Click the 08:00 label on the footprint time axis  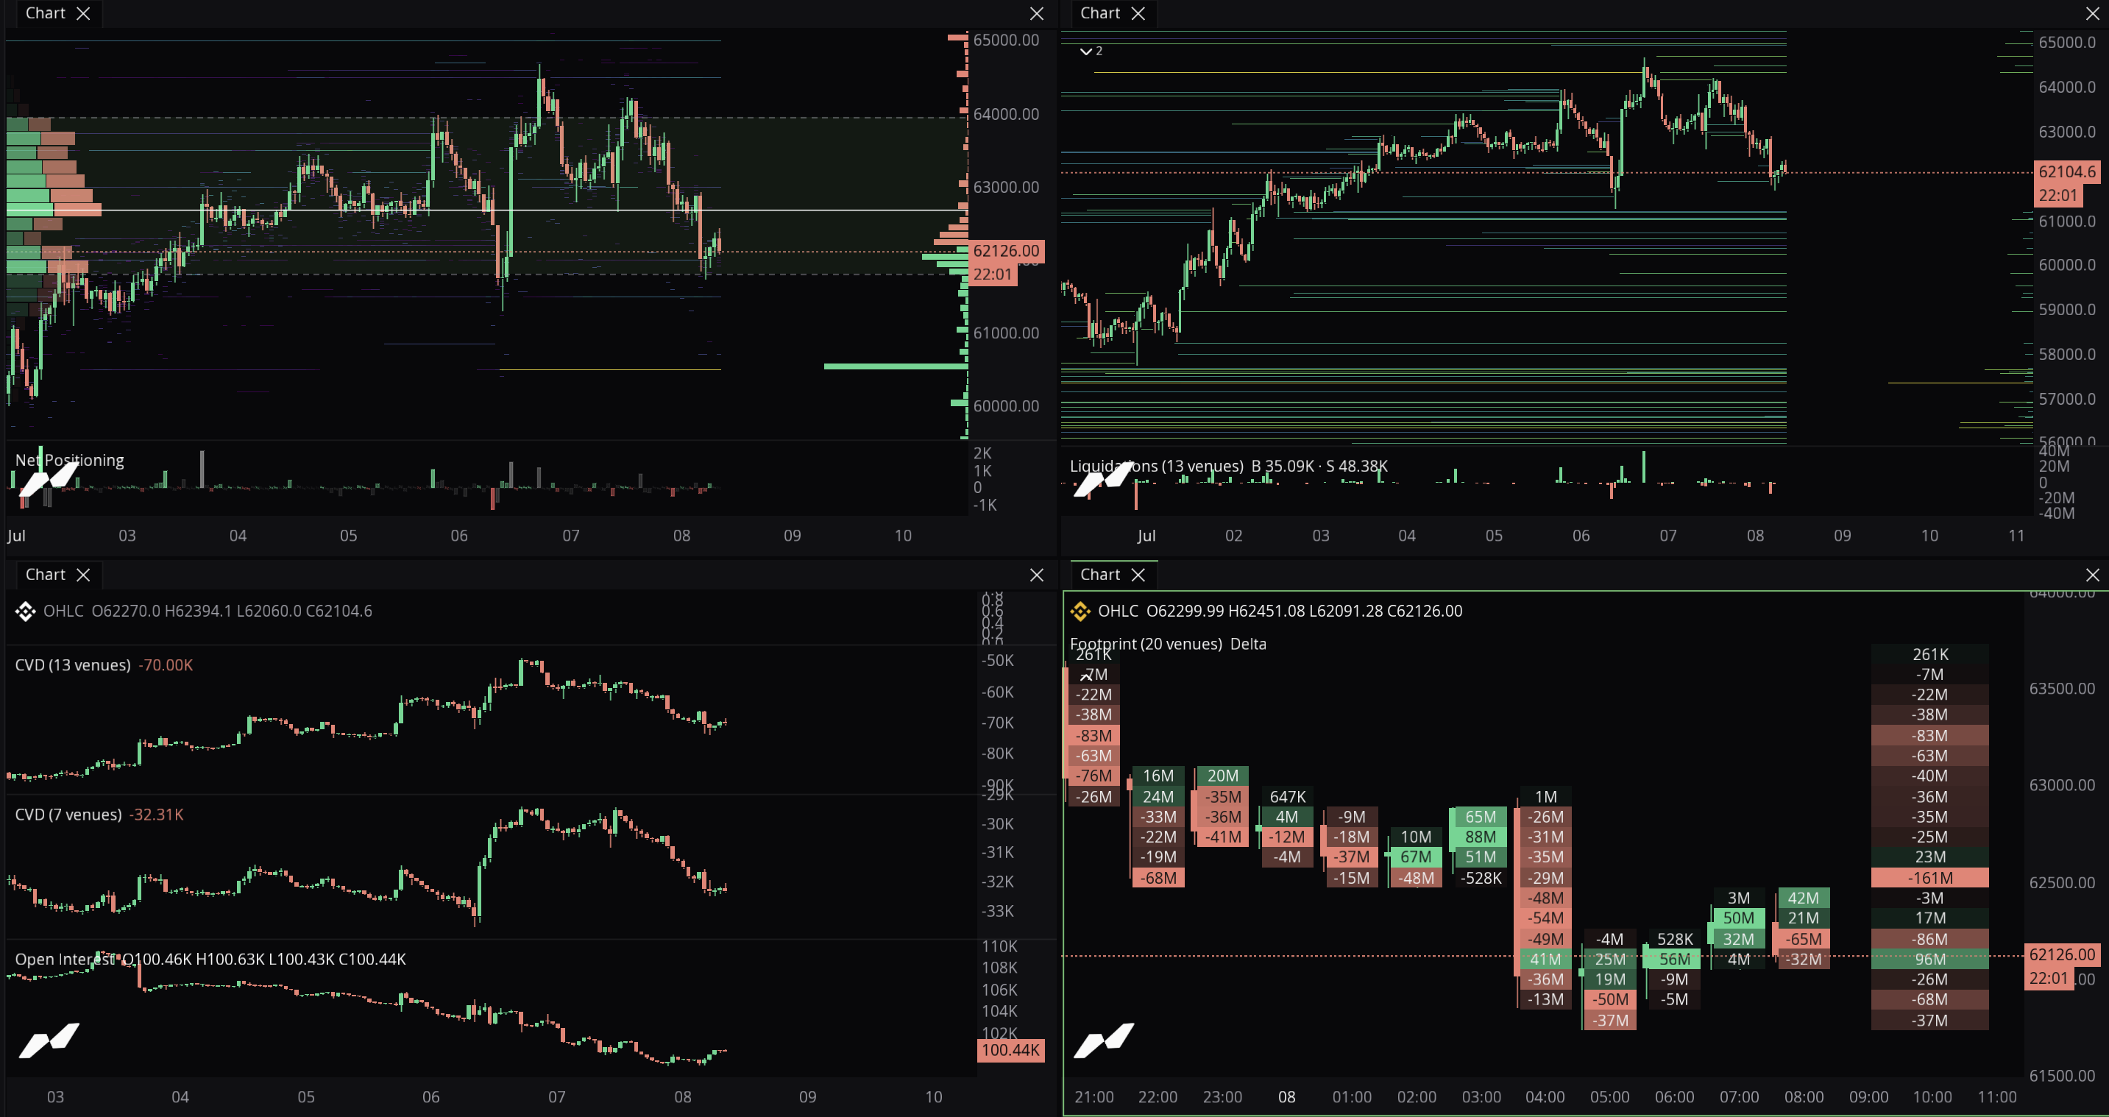pos(1804,1097)
